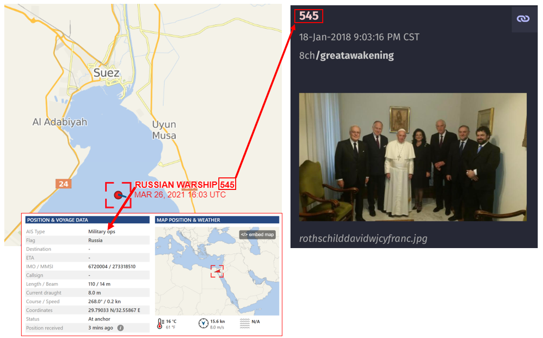Select the Position & Voyage Data header
The width and height of the screenshot is (543, 338).
pyautogui.click(x=87, y=220)
